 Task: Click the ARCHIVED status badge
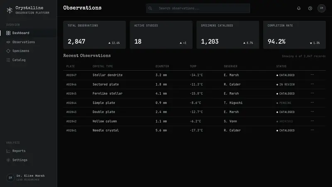tap(285, 121)
